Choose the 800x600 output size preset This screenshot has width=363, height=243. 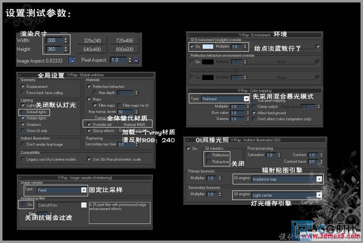[x=125, y=49]
